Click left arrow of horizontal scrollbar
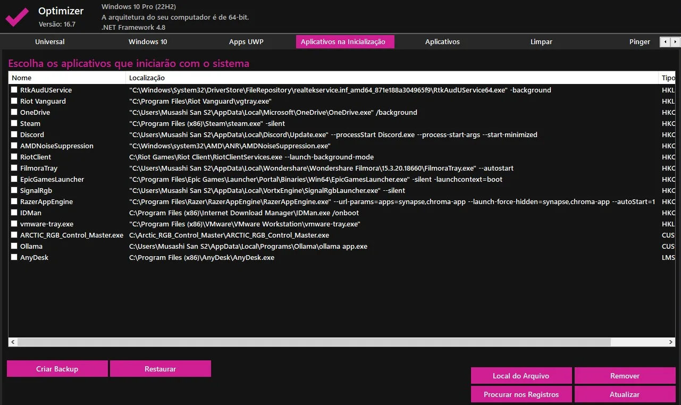Image resolution: width=681 pixels, height=405 pixels. click(x=13, y=342)
